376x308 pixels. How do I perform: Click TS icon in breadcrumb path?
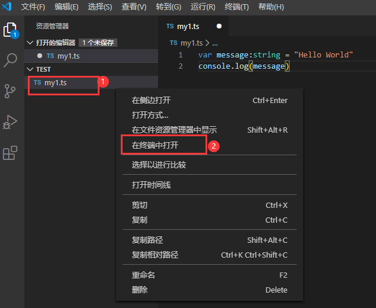(x=173, y=43)
